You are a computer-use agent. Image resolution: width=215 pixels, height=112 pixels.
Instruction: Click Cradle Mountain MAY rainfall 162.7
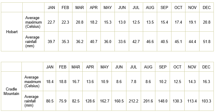point(105,101)
